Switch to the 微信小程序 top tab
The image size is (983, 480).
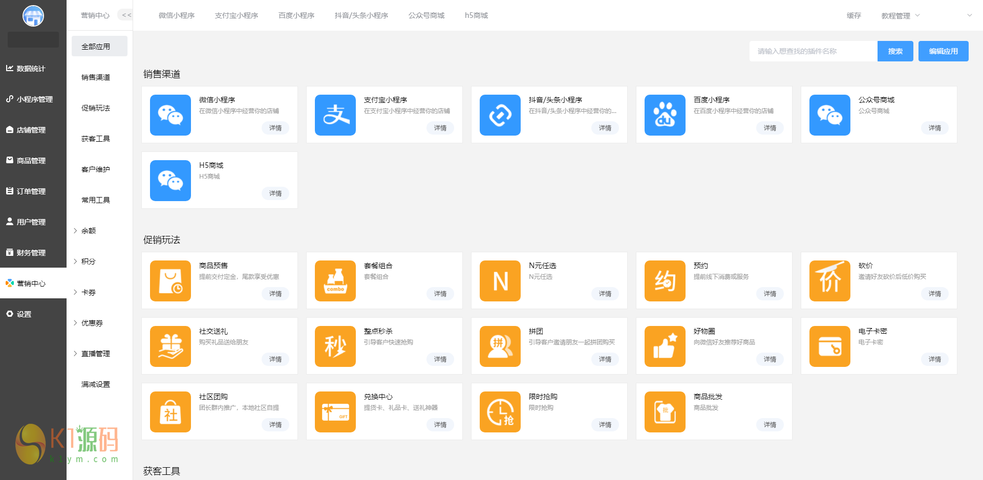coord(177,16)
